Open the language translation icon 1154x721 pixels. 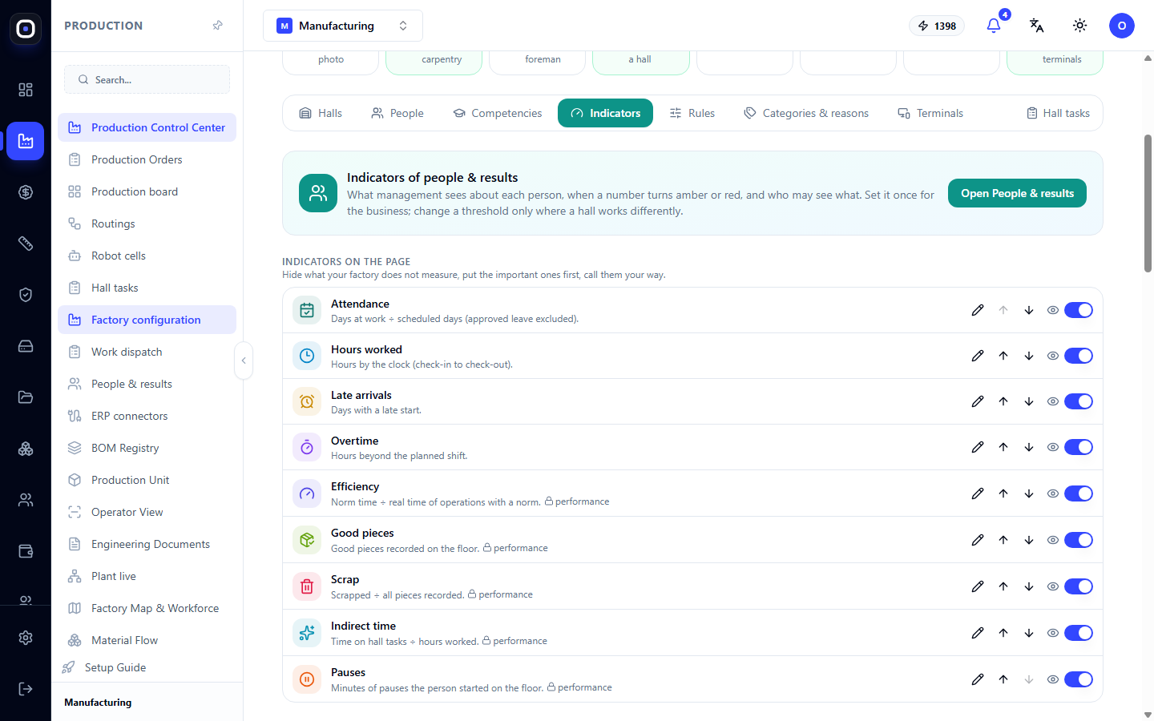1037,26
